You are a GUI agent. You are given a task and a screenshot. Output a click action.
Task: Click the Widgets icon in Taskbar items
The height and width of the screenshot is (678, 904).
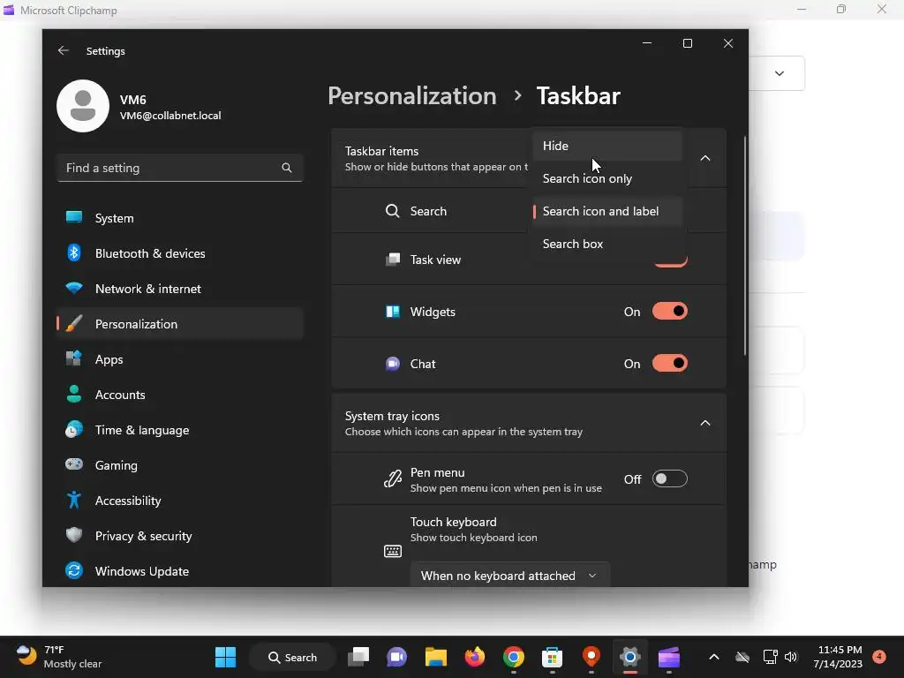point(393,312)
